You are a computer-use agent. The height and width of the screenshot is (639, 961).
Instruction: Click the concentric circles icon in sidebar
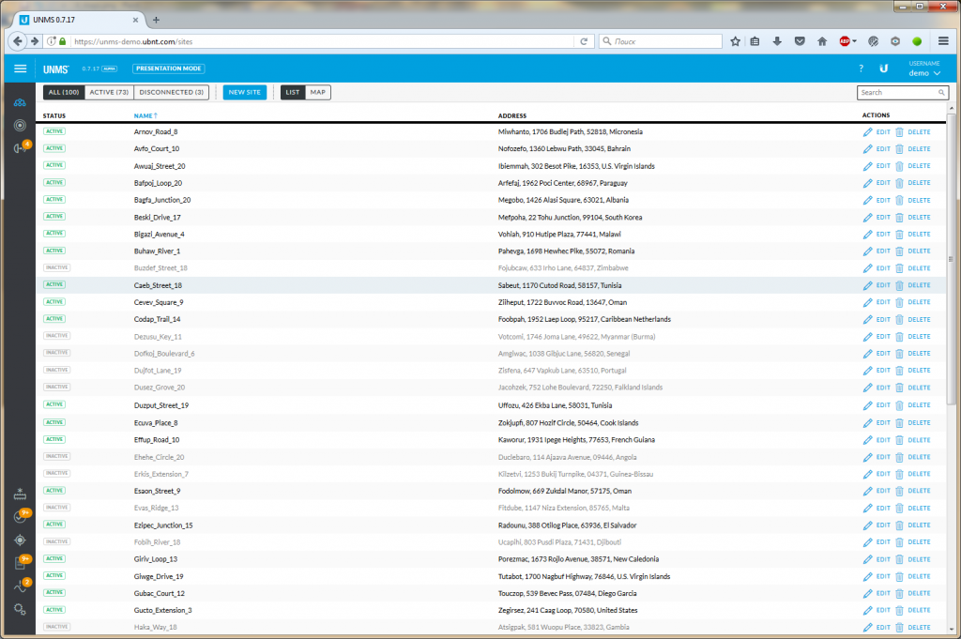(20, 125)
